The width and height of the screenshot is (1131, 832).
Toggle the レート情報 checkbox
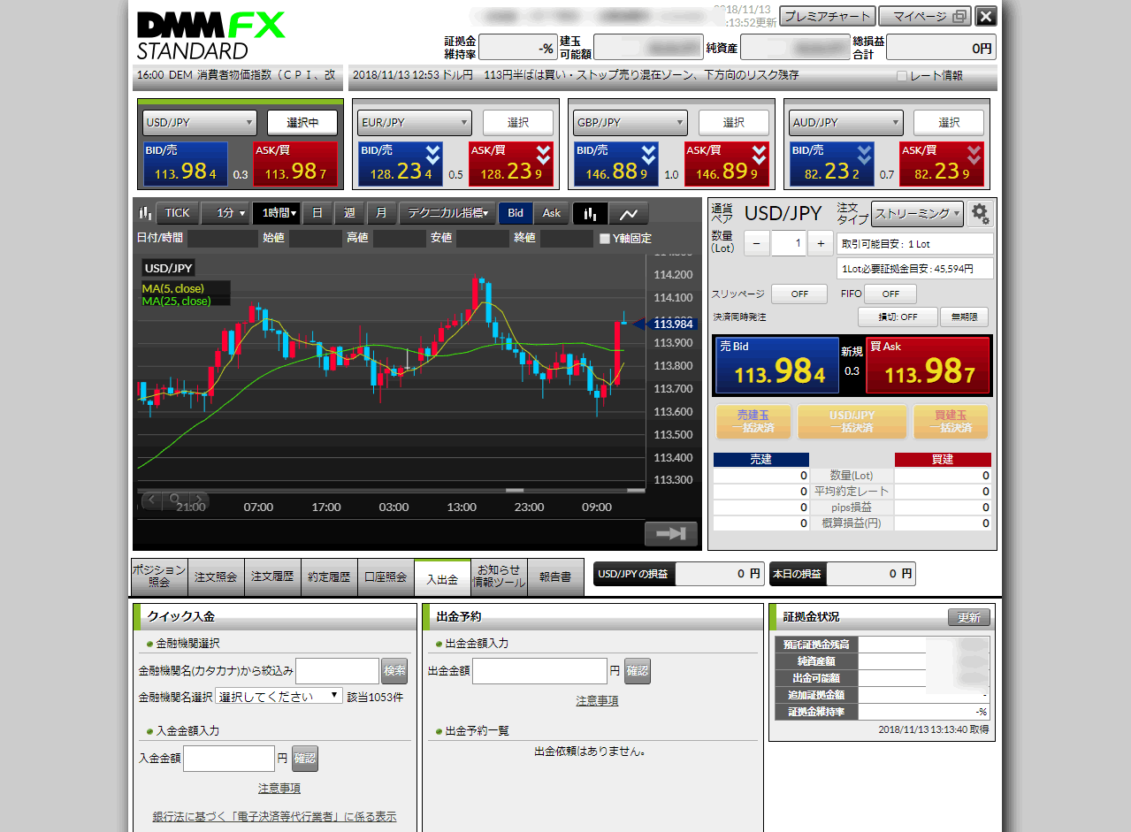click(x=902, y=76)
